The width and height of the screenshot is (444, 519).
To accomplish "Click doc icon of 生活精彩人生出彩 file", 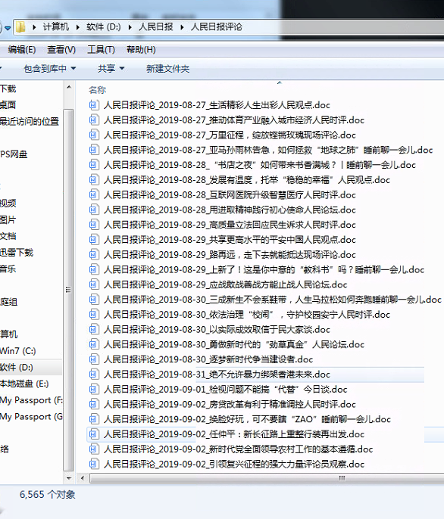I will [x=94, y=105].
